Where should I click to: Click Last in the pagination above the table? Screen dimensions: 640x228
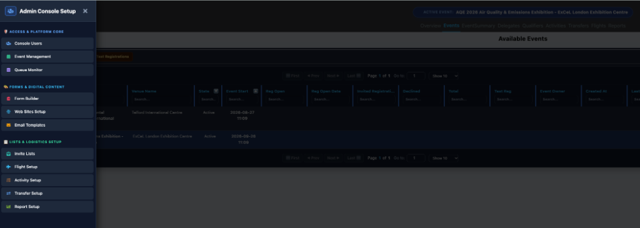(354, 76)
